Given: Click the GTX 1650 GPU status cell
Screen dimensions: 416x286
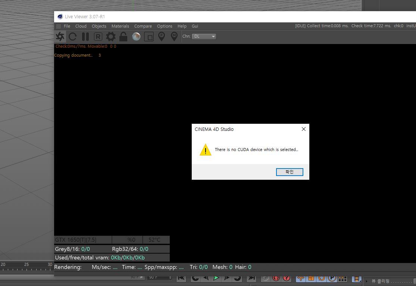Looking at the screenshot, I should pyautogui.click(x=83, y=240).
